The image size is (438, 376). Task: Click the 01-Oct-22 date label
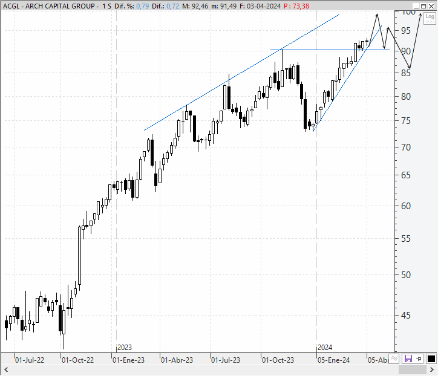[77, 360]
